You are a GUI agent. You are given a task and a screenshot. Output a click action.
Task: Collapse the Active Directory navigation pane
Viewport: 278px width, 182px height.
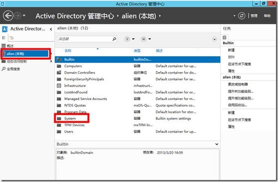51,29
